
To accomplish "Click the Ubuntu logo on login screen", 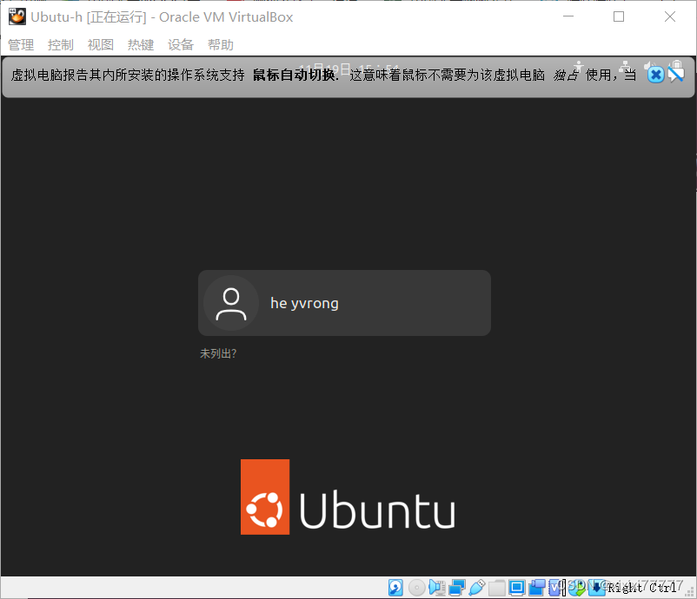I will coord(348,497).
